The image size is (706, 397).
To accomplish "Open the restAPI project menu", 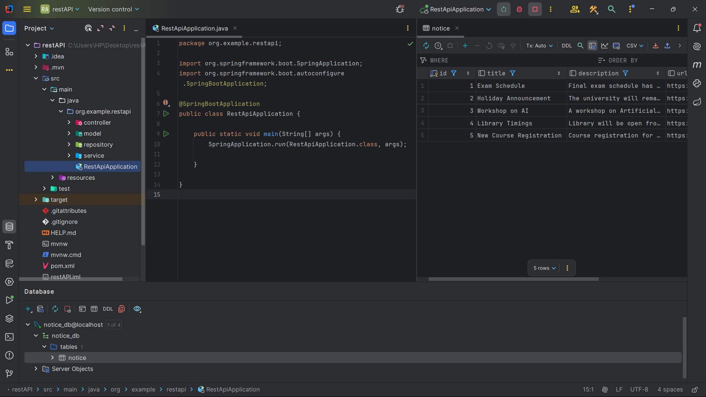I will pyautogui.click(x=60, y=9).
